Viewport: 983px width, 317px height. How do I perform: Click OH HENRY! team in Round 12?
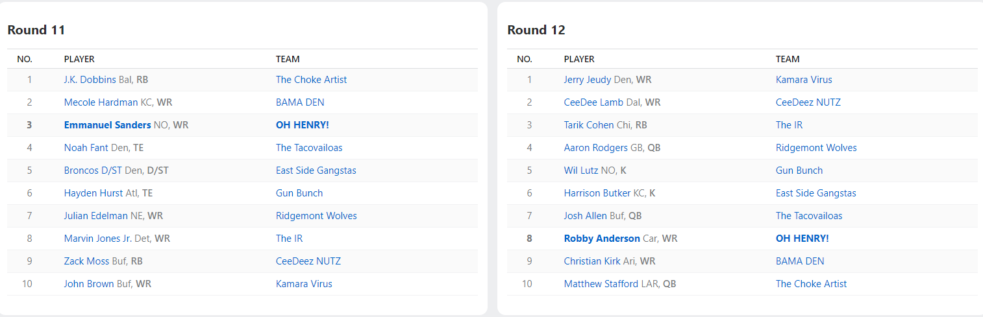802,239
